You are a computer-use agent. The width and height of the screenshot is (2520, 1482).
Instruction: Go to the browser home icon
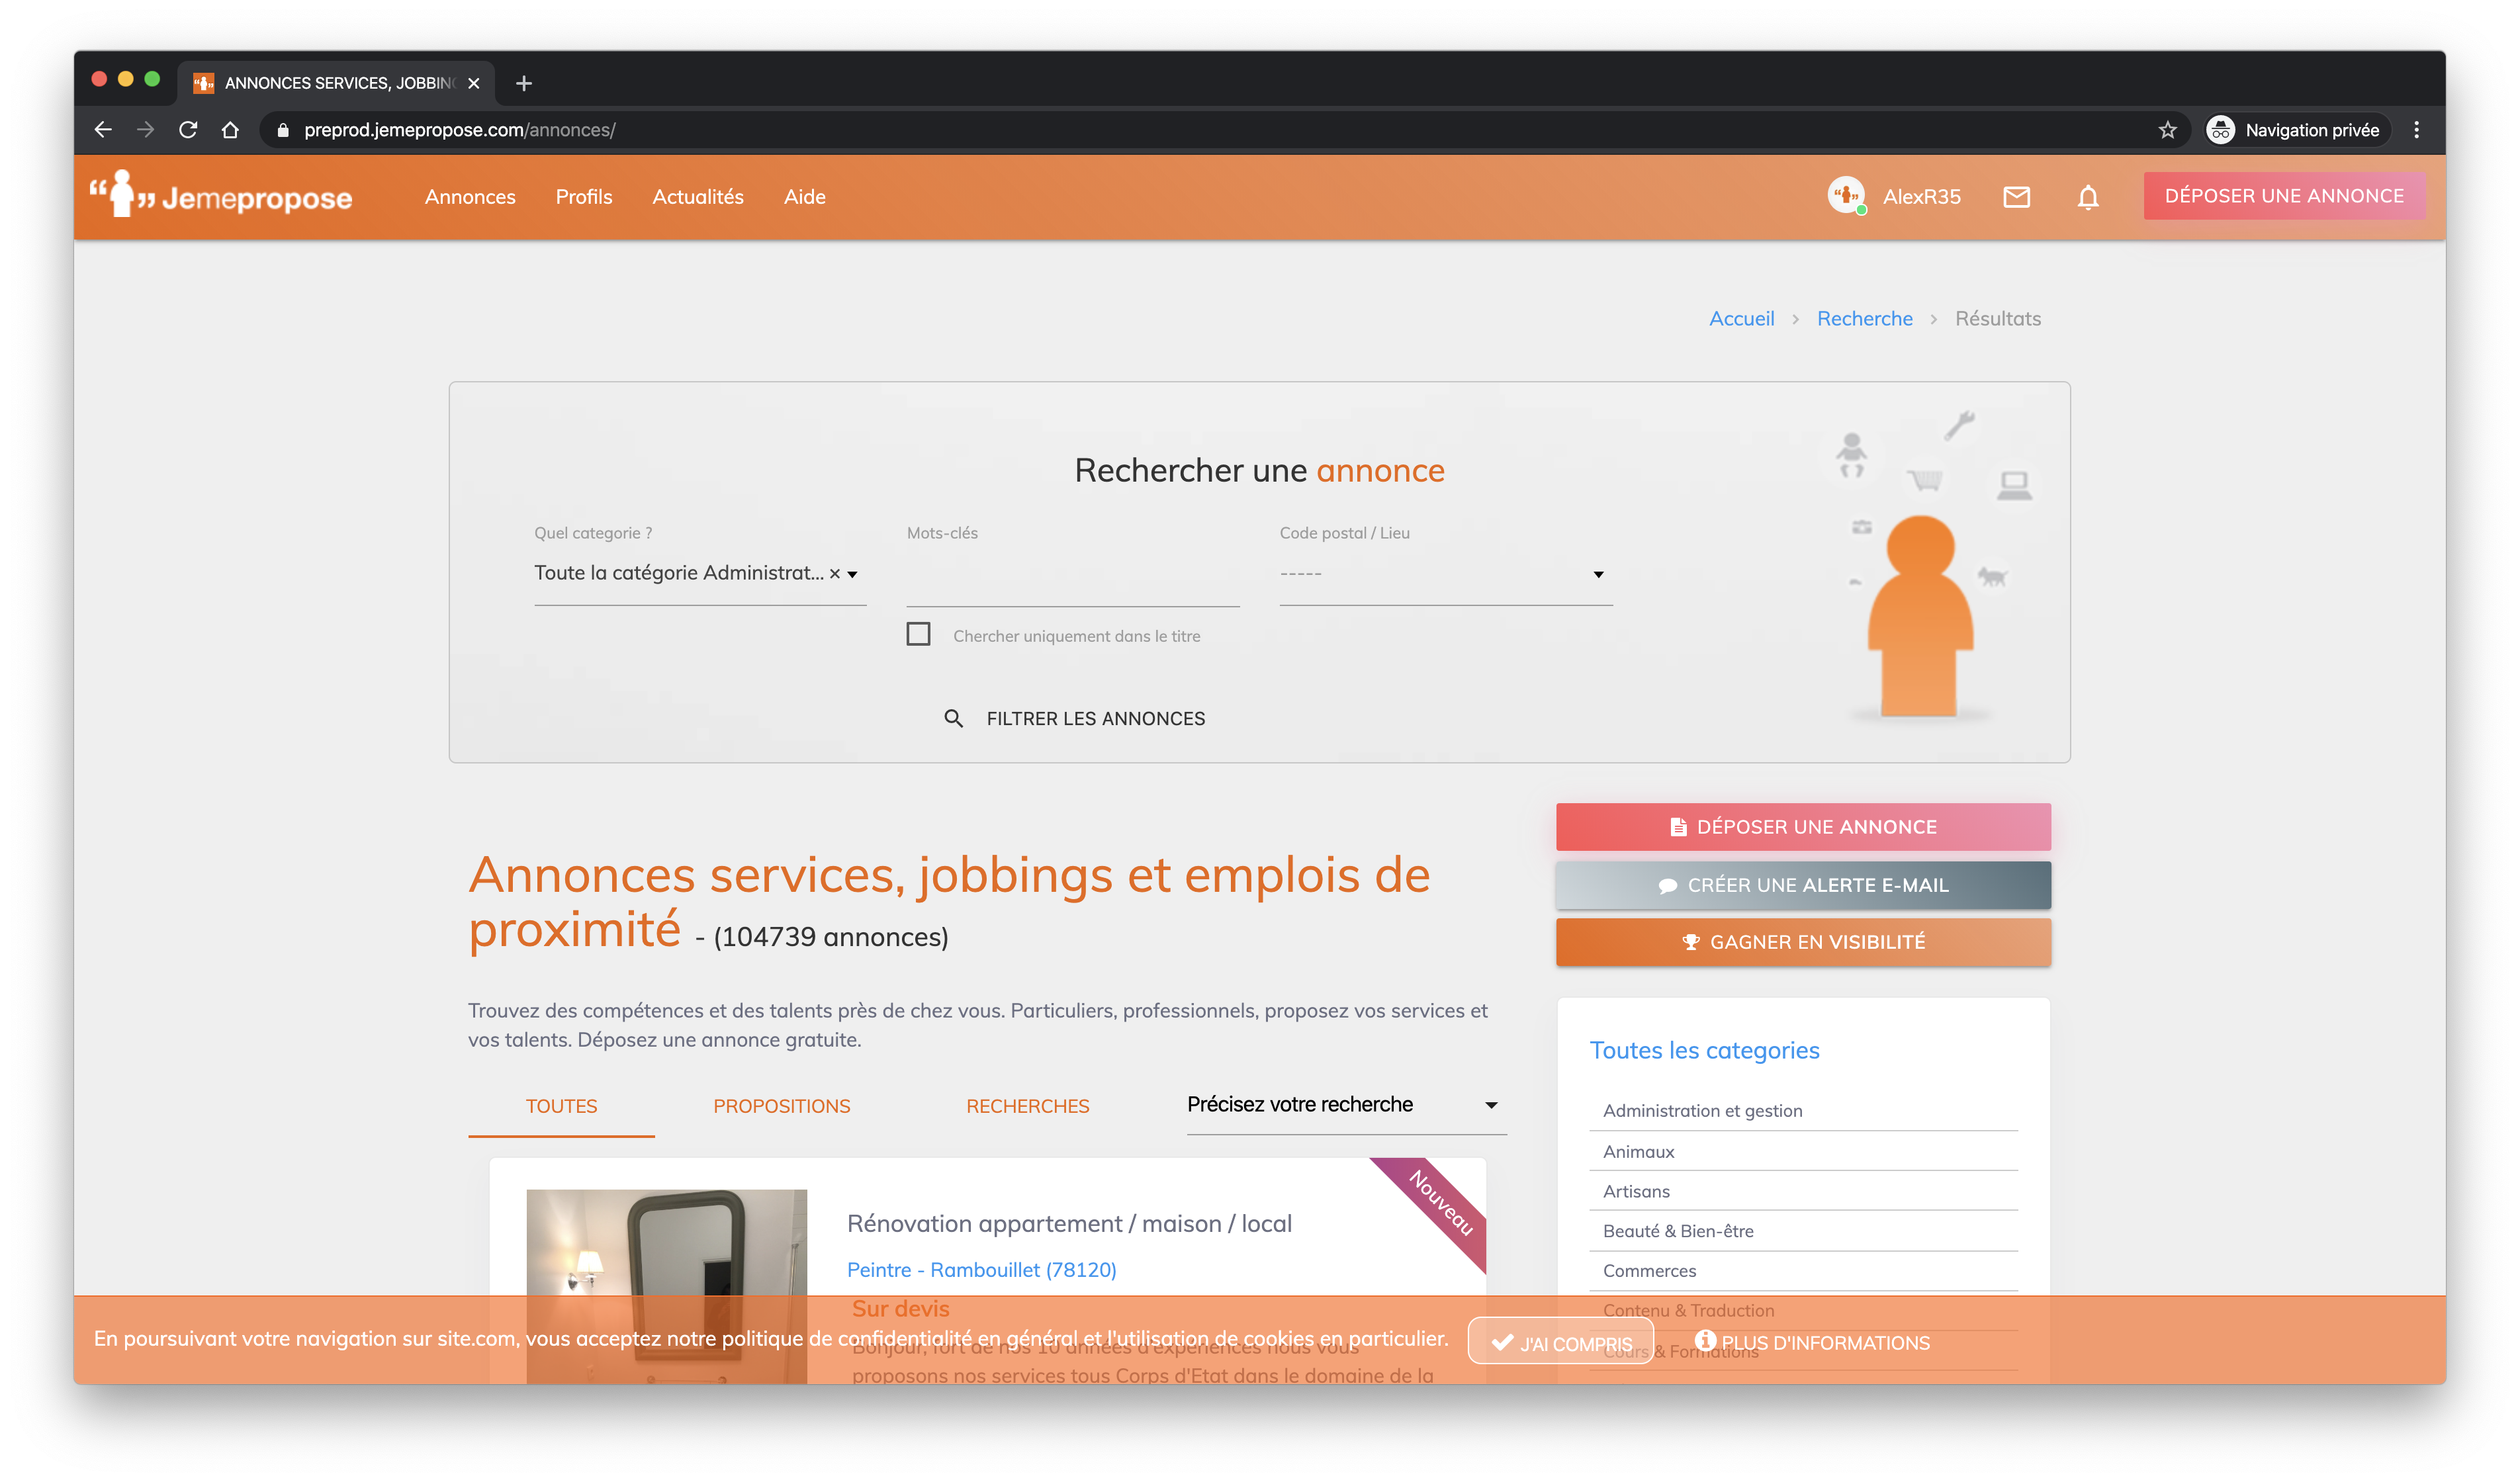point(230,130)
